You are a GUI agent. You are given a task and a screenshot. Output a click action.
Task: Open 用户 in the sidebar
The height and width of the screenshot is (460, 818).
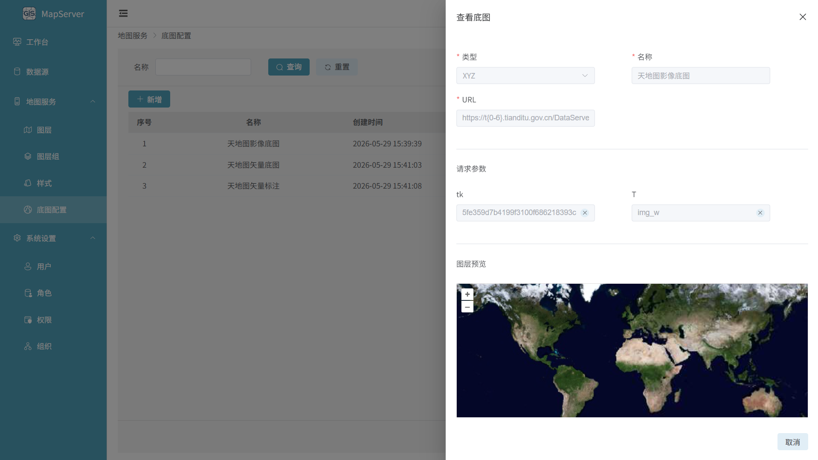coord(53,266)
